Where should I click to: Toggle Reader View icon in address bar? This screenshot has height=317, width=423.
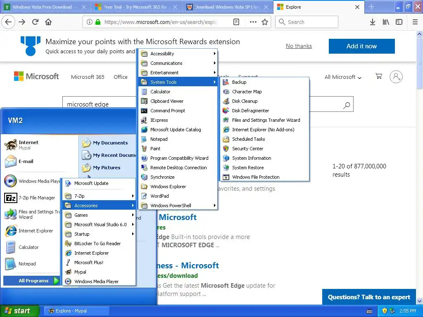point(236,22)
